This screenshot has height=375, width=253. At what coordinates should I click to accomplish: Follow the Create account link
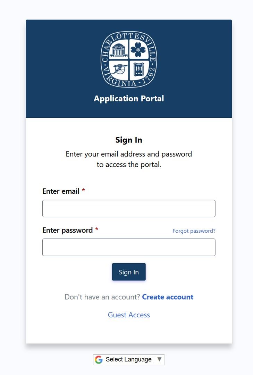168,297
